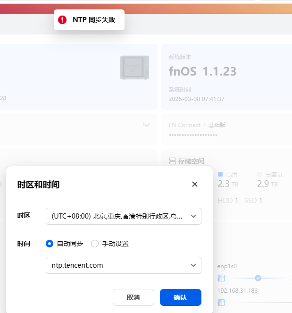Viewport: 292px width, 313px height.
Task: Click the 存储空间 storage icon
Action: tap(173, 161)
